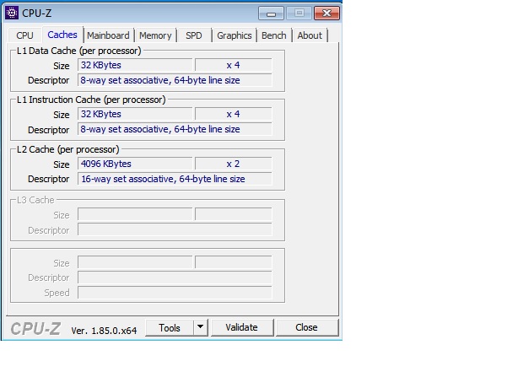Expand the Tools dropdown arrow
The height and width of the screenshot is (388, 518).
tap(200, 327)
